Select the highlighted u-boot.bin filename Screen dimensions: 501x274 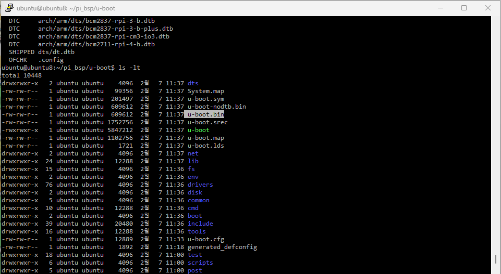pos(206,114)
